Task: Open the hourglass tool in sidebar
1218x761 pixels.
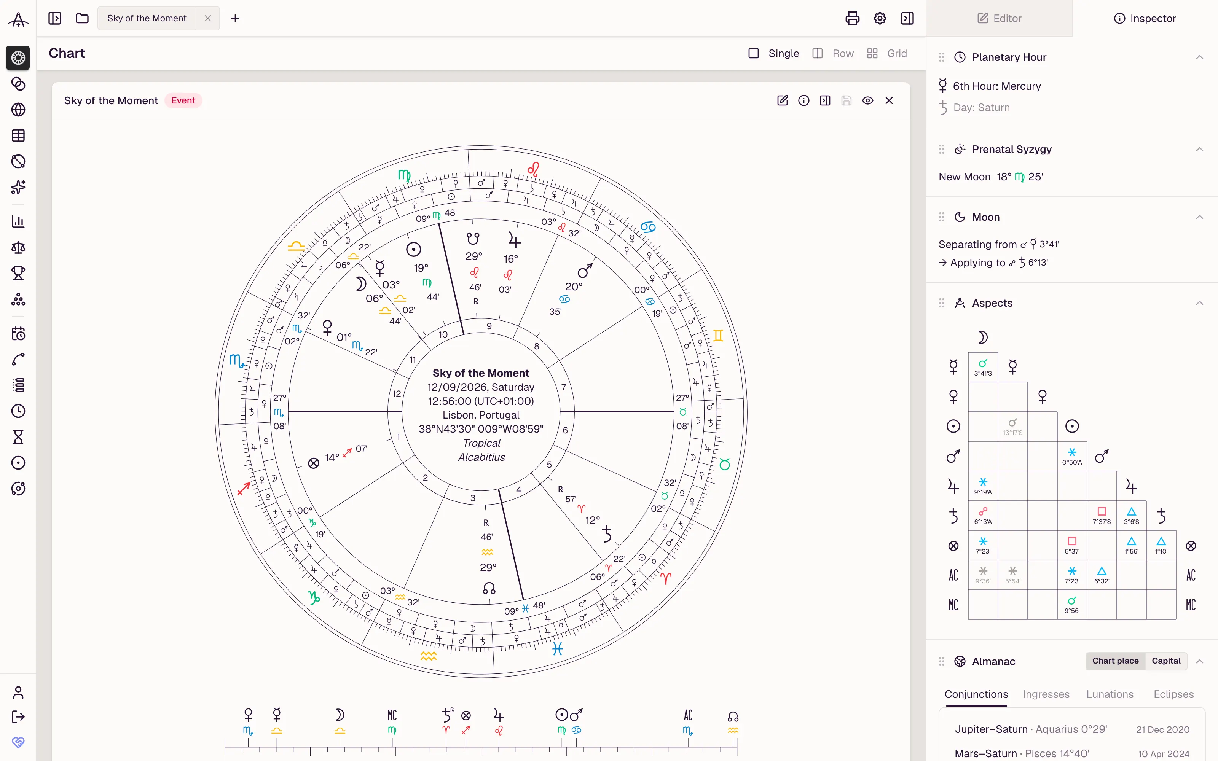Action: point(18,437)
